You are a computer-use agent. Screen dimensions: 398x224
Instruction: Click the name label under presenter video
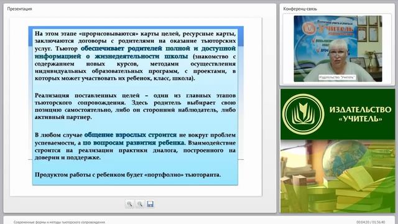pyautogui.click(x=337, y=77)
